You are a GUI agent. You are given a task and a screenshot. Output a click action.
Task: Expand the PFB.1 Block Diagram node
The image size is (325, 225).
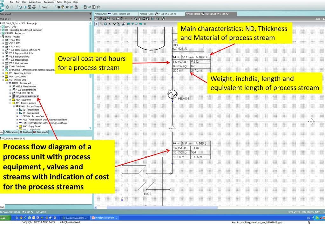(x=3, y=50)
